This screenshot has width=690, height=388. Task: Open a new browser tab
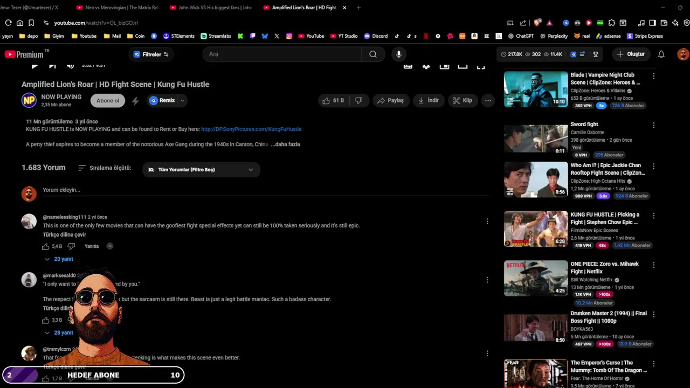358,8
